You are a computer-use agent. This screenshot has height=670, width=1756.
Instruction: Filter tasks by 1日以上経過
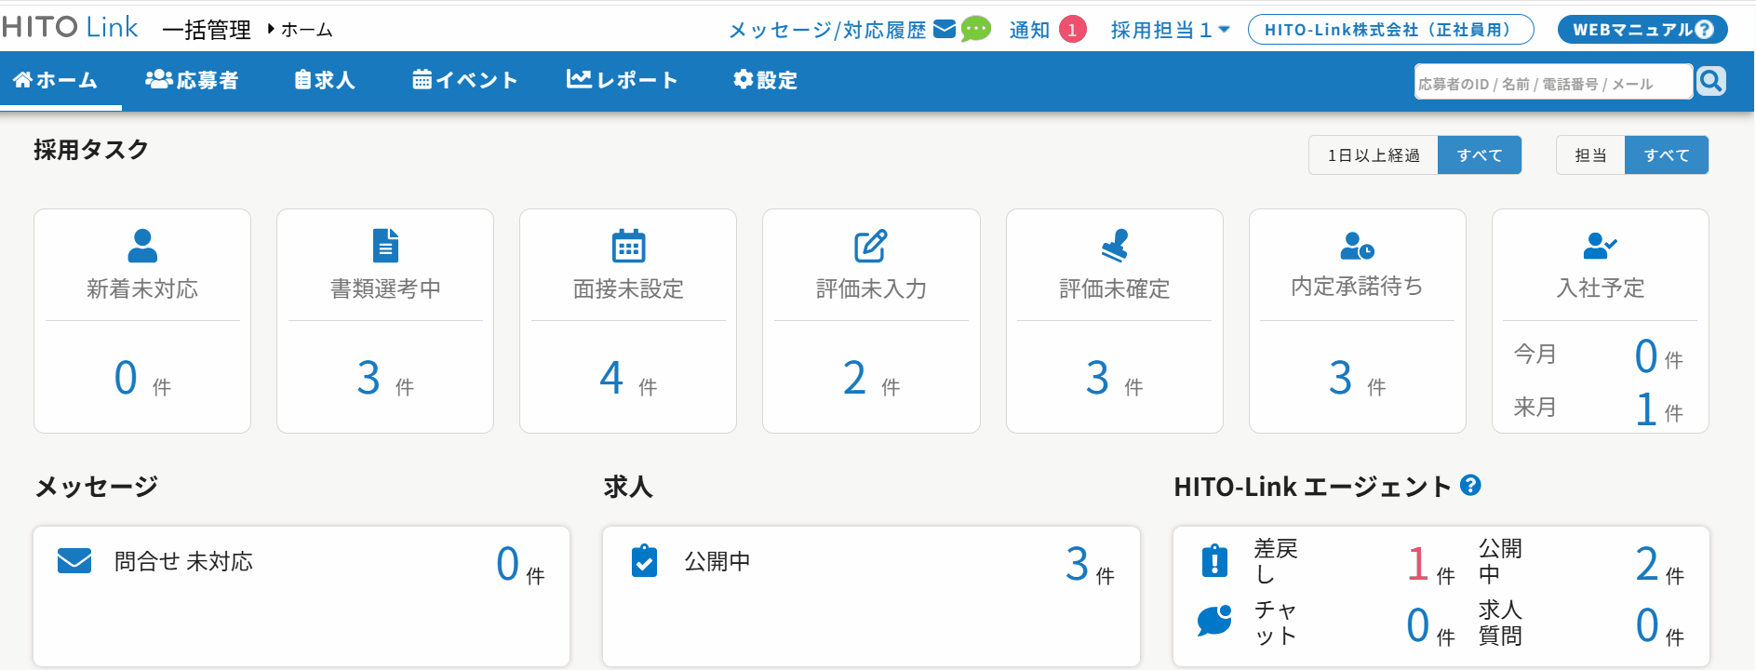click(x=1374, y=155)
